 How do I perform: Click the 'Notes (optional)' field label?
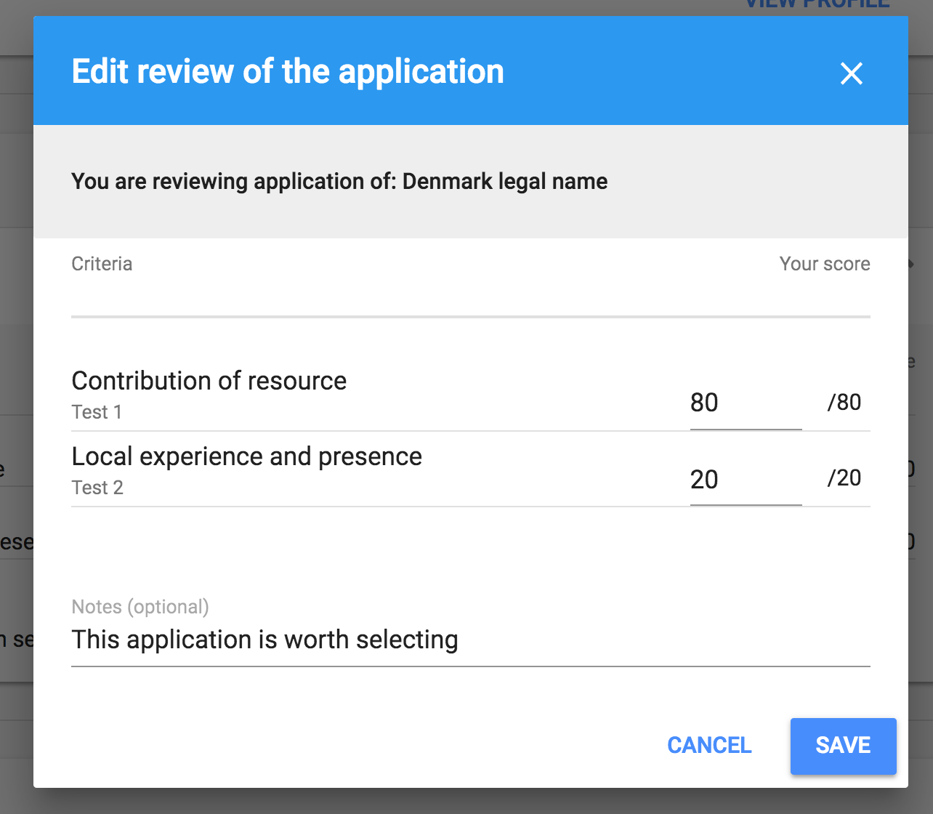point(140,607)
